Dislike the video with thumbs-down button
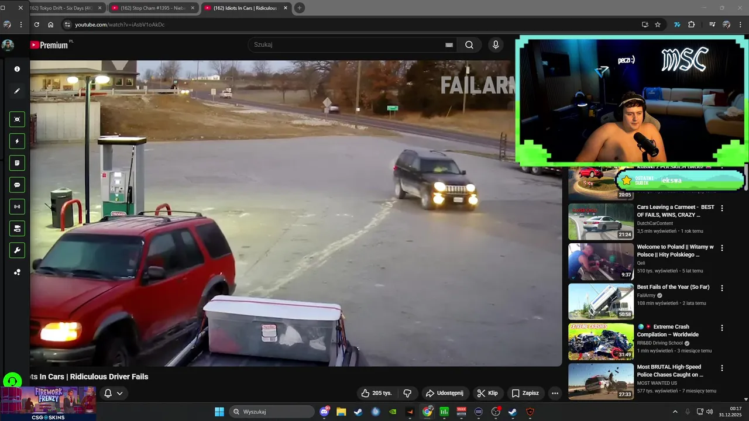 click(408, 393)
